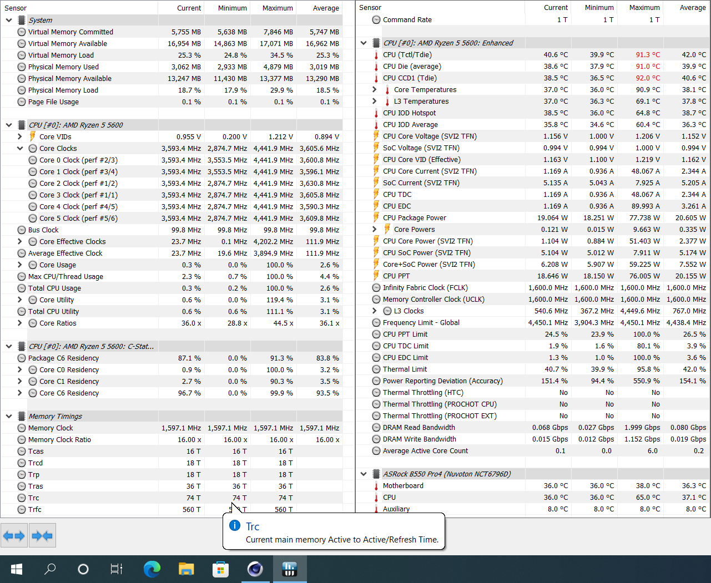Collapse the Core Clocks row
The image size is (711, 583).
click(20, 148)
